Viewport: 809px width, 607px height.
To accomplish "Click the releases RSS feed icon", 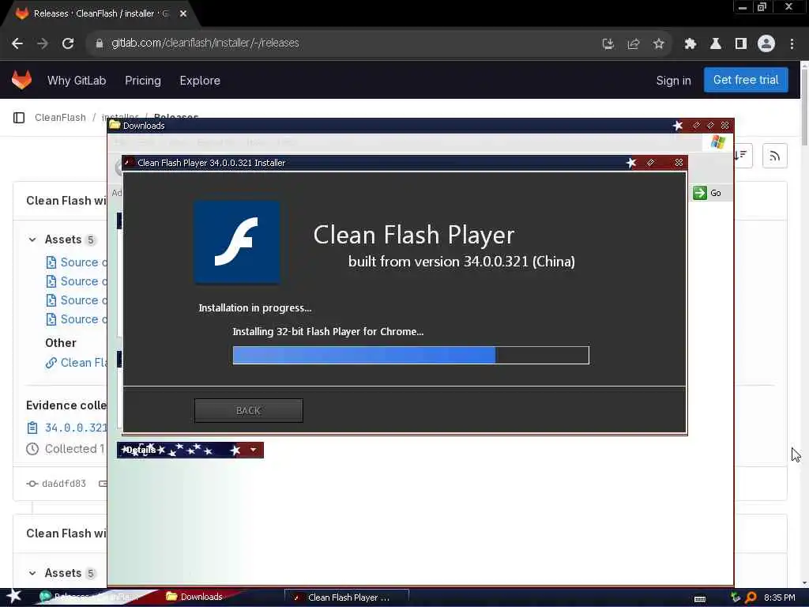I will click(774, 156).
